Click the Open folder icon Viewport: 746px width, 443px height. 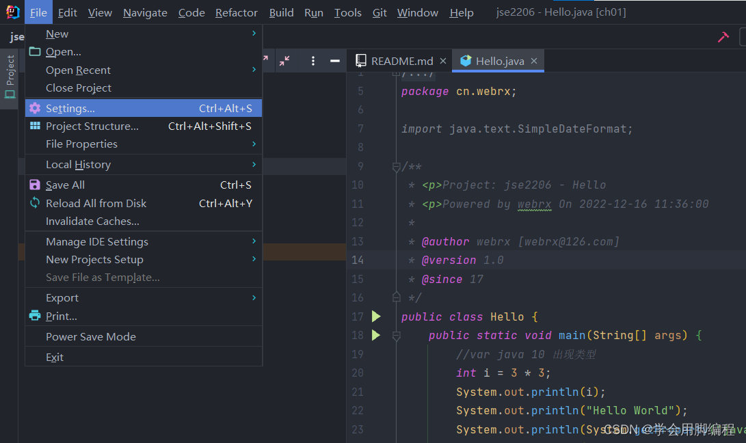click(35, 51)
